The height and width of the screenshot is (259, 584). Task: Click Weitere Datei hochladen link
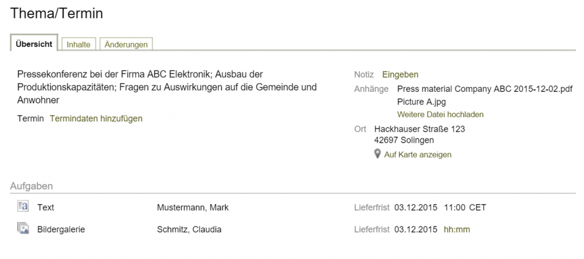pyautogui.click(x=440, y=115)
